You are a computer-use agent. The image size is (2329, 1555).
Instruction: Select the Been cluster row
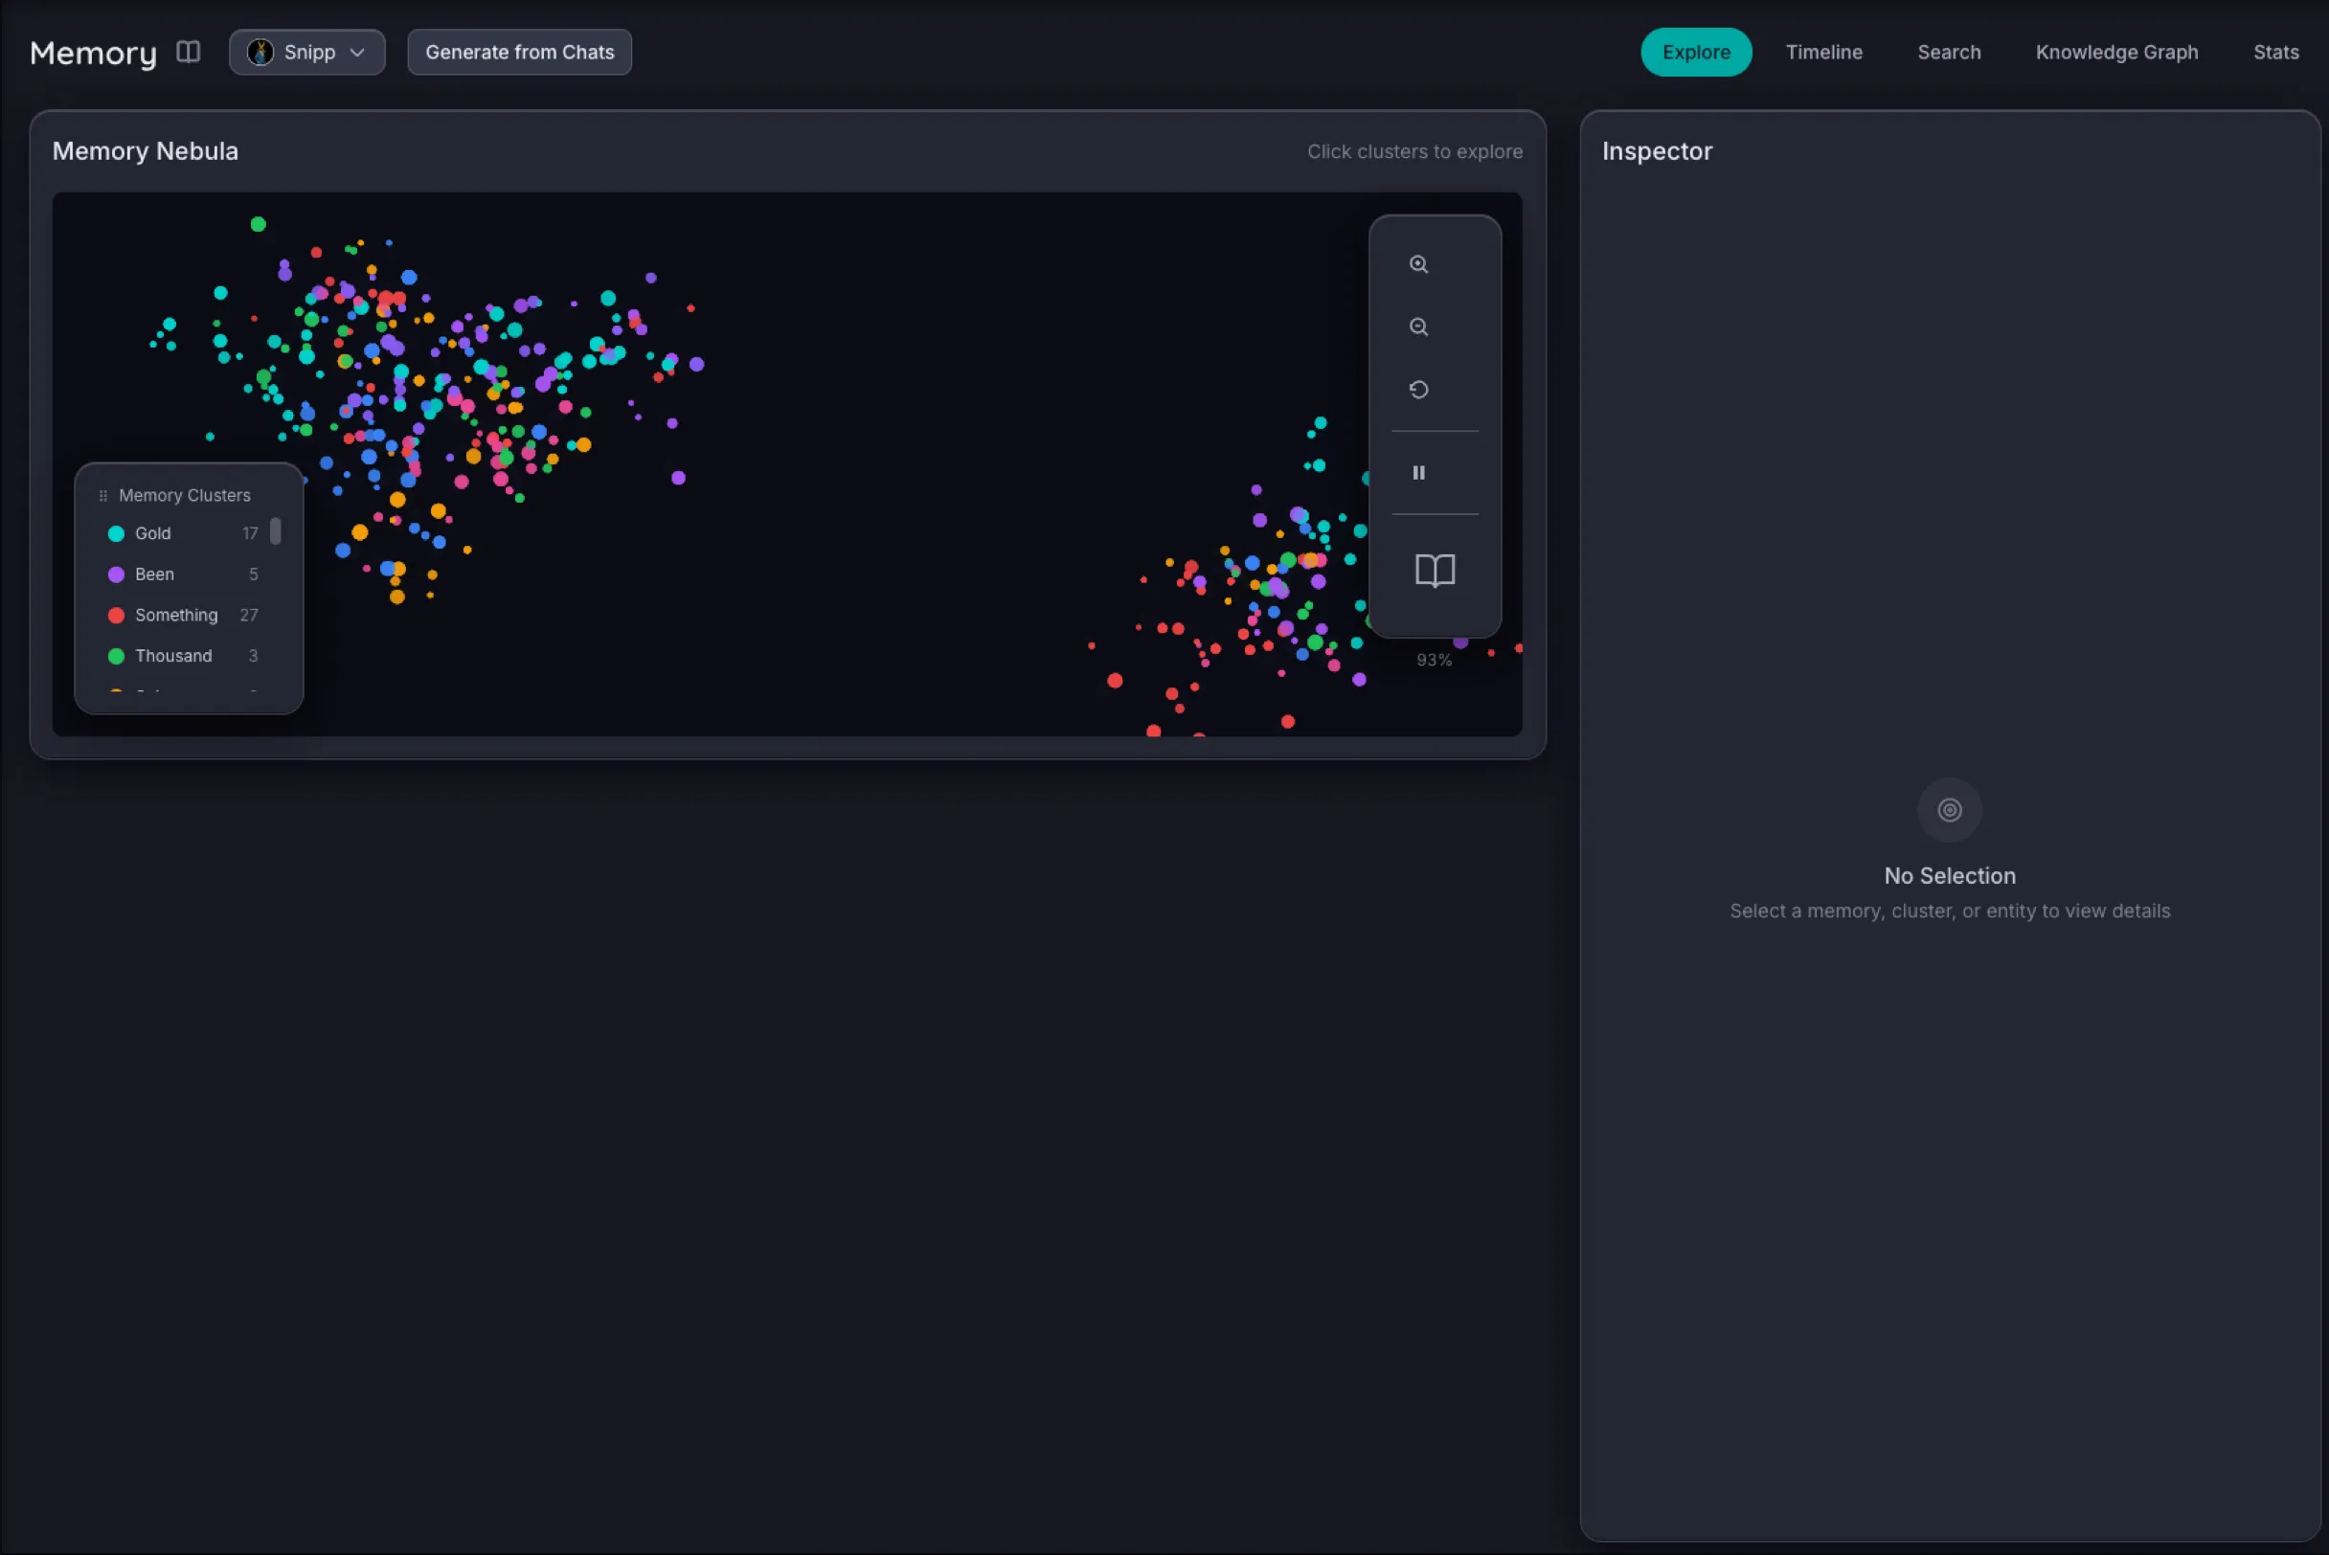point(183,575)
